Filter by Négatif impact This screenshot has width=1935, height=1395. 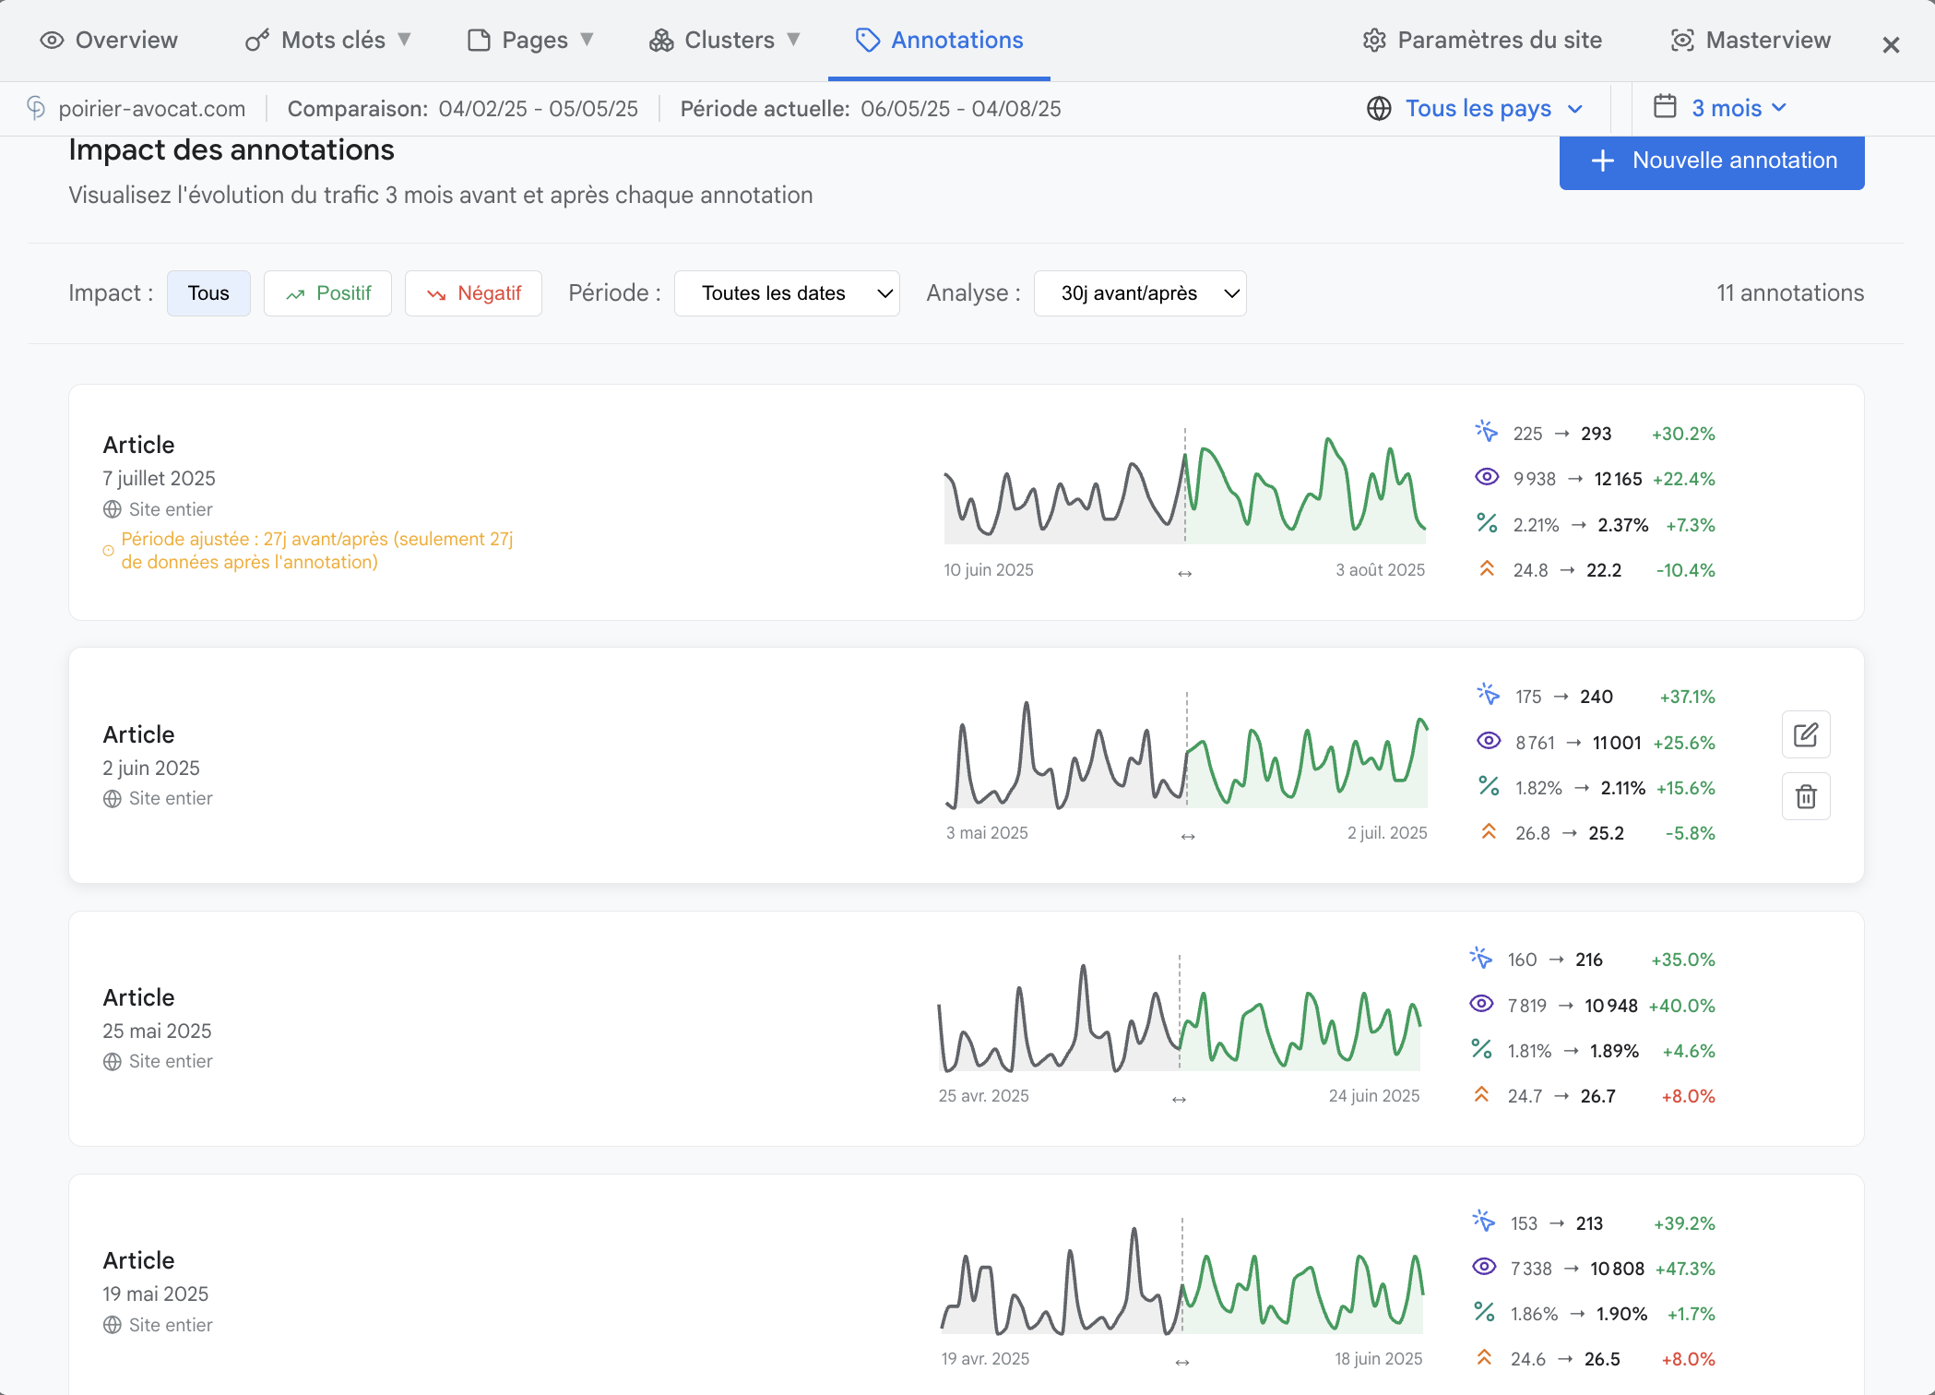[x=473, y=293]
